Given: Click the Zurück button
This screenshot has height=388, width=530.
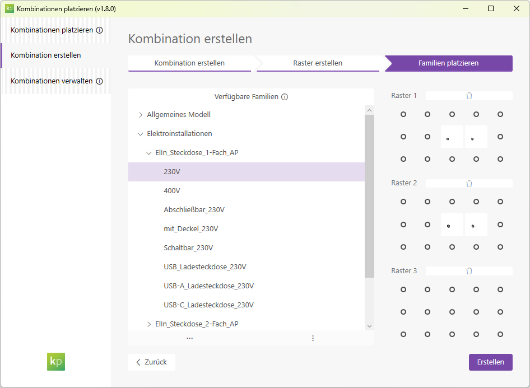Looking at the screenshot, I should [x=151, y=362].
